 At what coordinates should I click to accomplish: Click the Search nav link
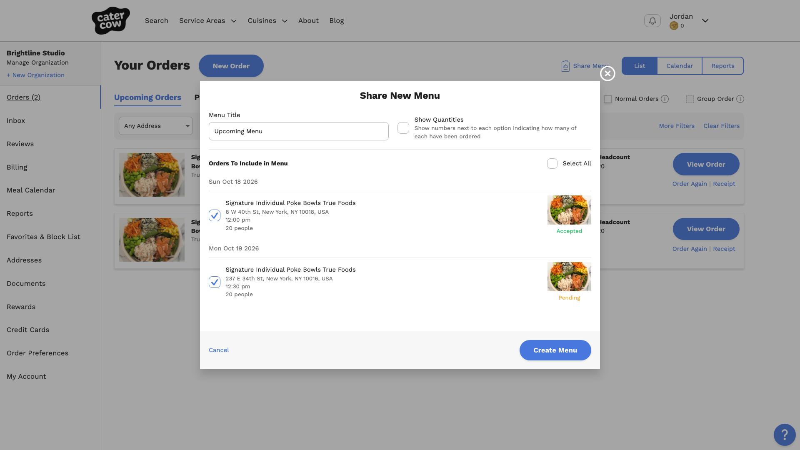click(157, 21)
